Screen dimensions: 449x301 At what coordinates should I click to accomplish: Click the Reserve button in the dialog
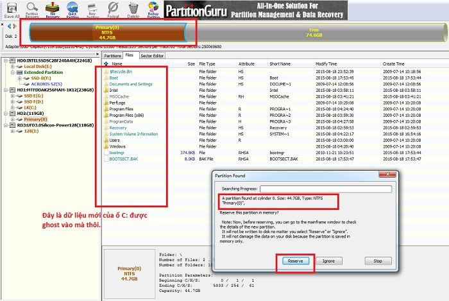coord(295,261)
